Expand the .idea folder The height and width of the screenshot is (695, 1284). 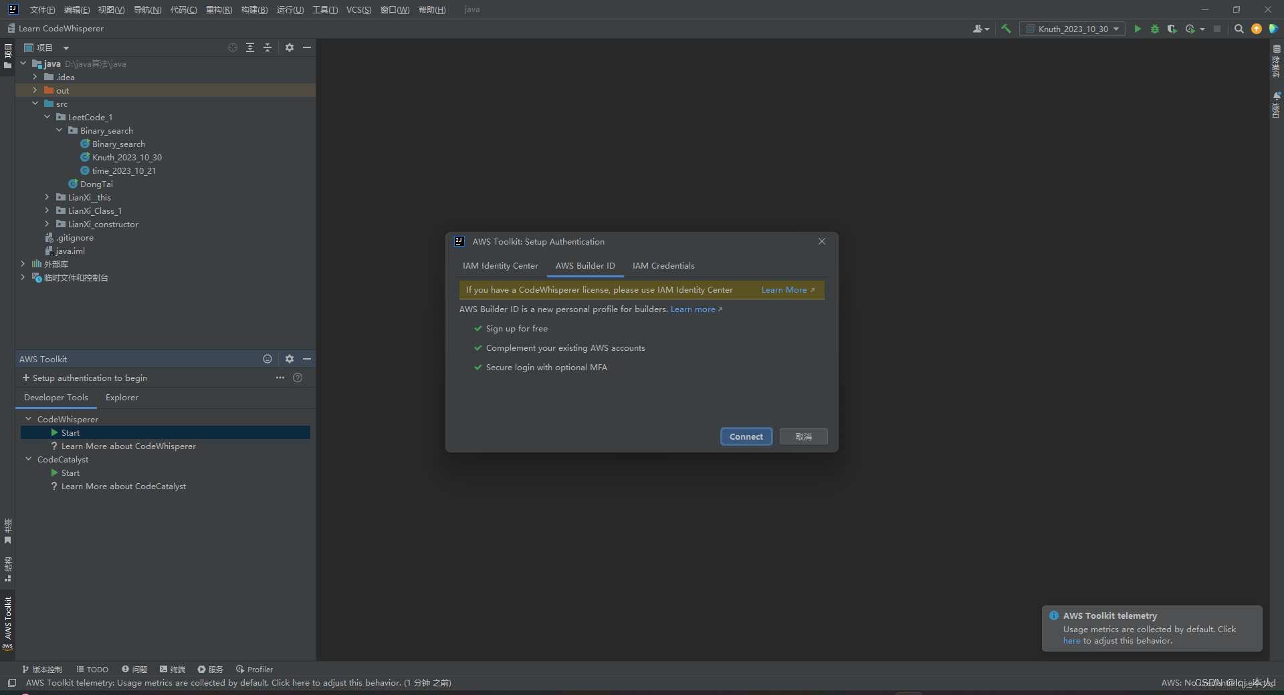pos(35,77)
